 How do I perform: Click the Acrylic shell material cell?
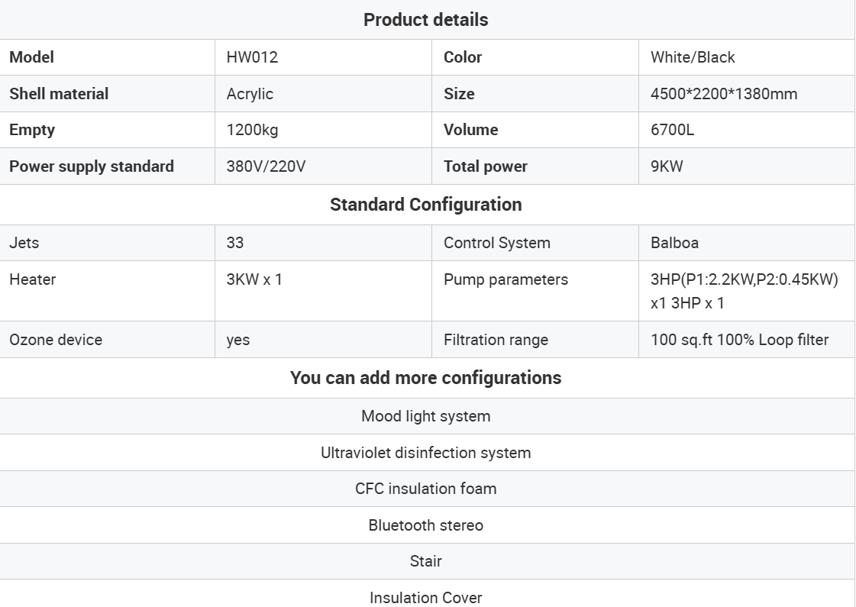(250, 94)
